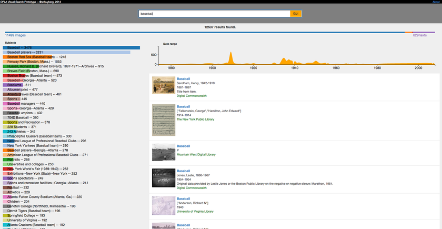Filter by 629 texts

(x=420, y=35)
